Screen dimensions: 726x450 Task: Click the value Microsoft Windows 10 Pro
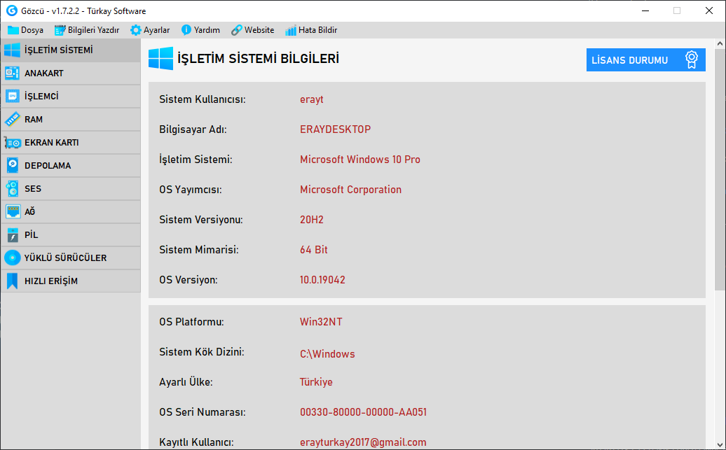pyautogui.click(x=359, y=160)
